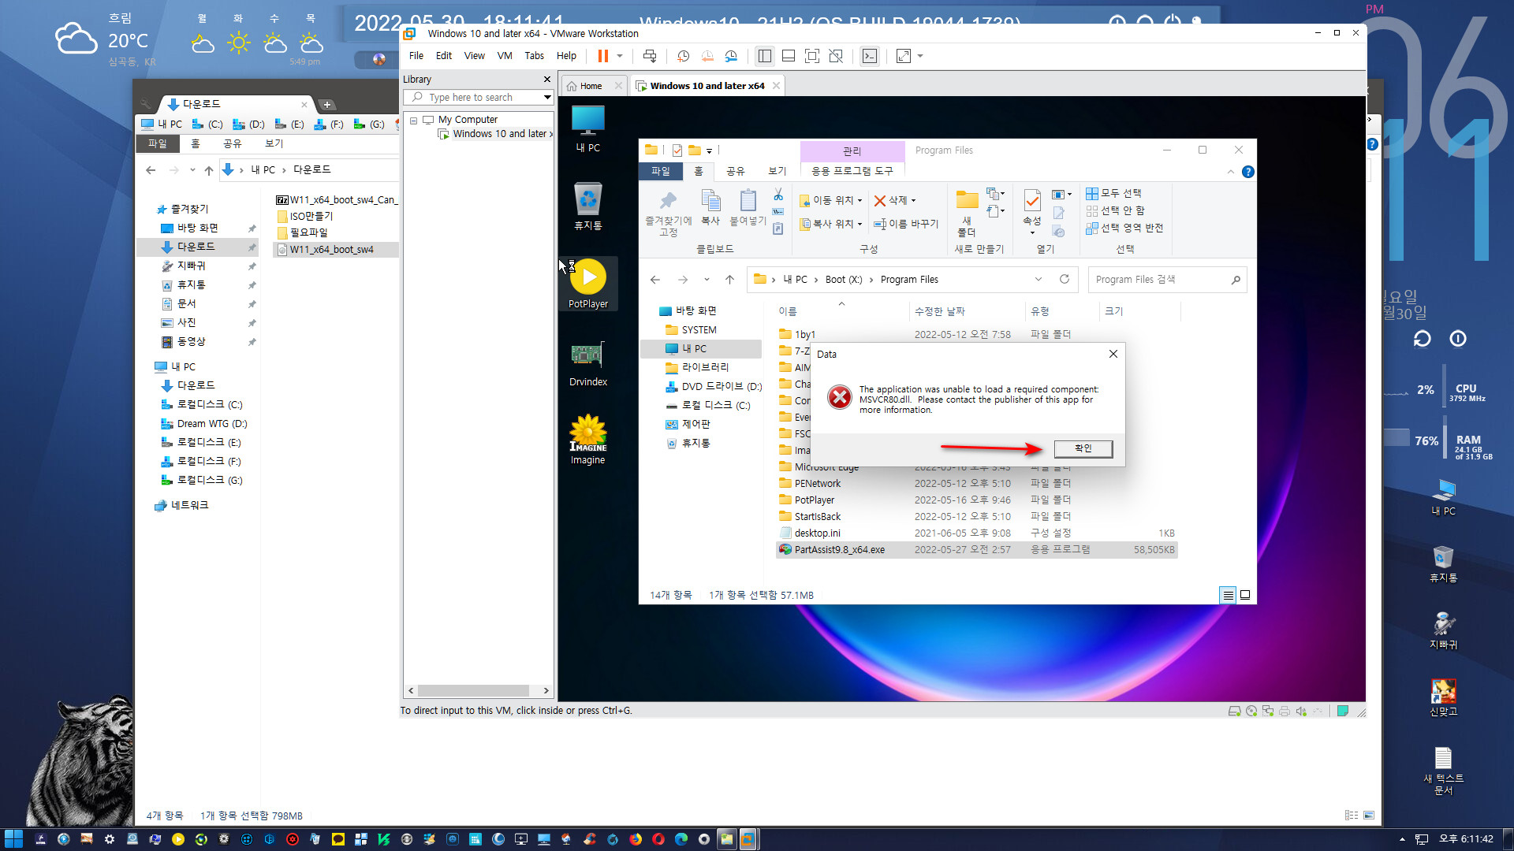Select the 휴지통 recycle bin in VM desktop

pyautogui.click(x=588, y=206)
